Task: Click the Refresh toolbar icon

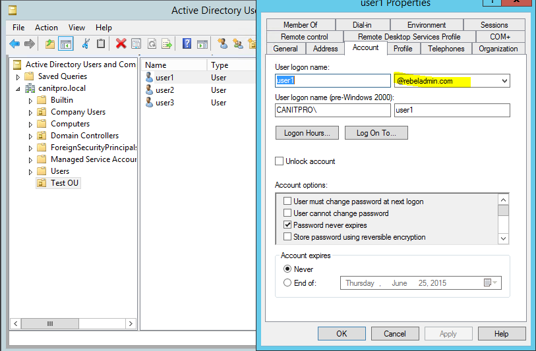Action: (152, 43)
